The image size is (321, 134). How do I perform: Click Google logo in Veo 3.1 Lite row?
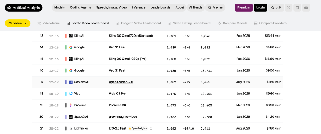coord(71,47)
